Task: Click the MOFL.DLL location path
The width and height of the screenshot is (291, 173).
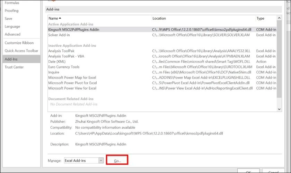Action: 201,62
